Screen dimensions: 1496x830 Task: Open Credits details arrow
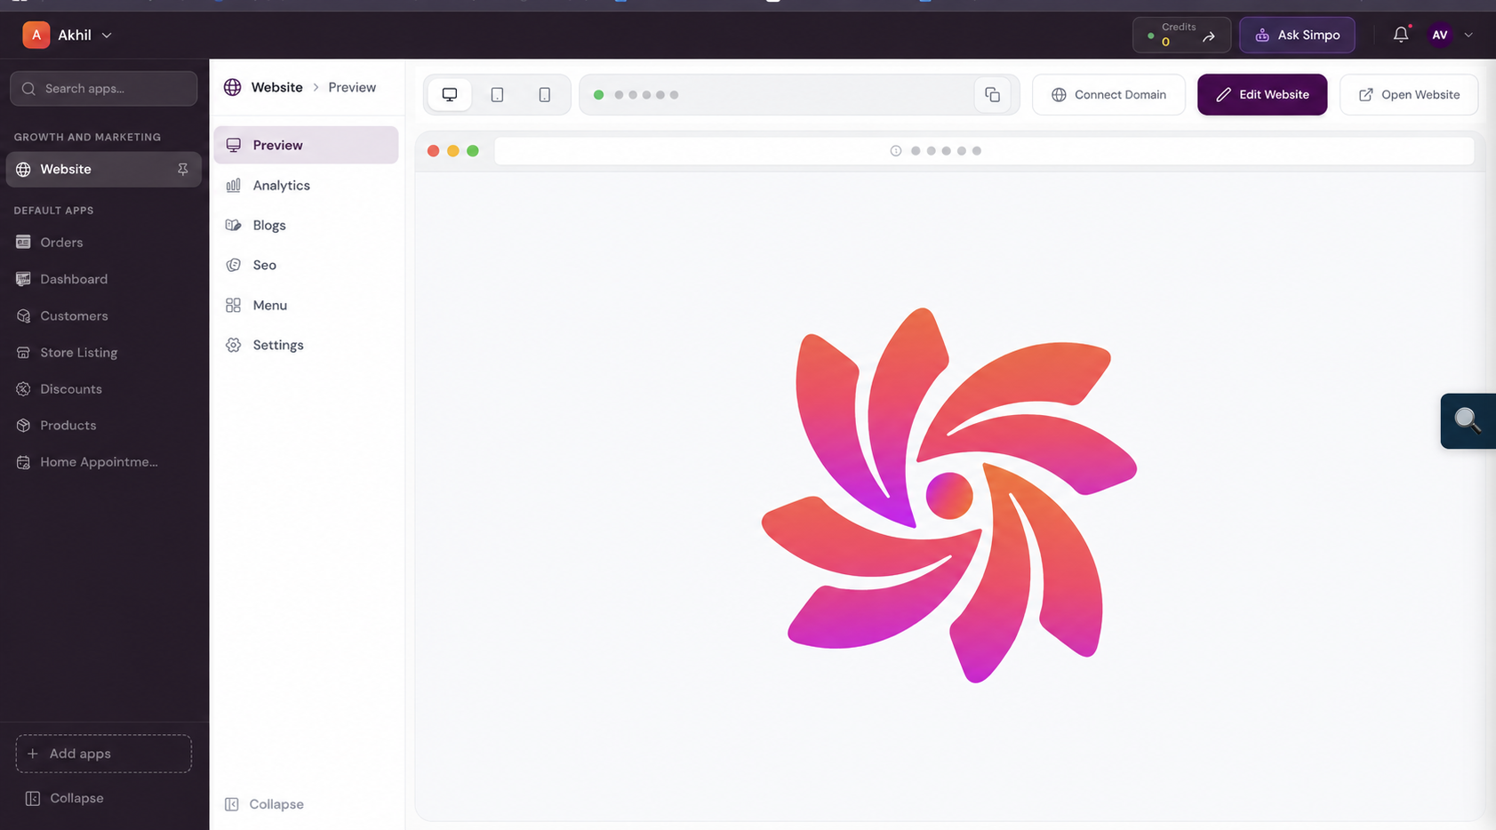(1209, 36)
